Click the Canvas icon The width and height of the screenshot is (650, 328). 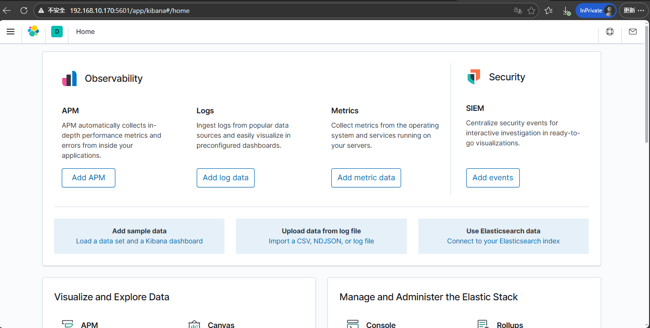coord(194,324)
